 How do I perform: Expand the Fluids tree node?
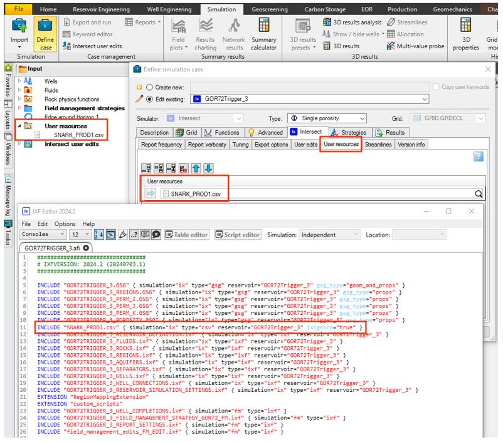pos(19,90)
